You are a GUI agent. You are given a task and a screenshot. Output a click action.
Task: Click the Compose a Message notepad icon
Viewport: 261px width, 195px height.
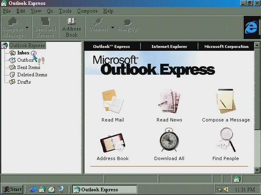tap(226, 101)
